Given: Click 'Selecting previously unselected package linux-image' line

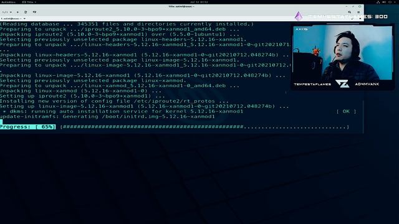Looking at the screenshot, I should (120, 60).
